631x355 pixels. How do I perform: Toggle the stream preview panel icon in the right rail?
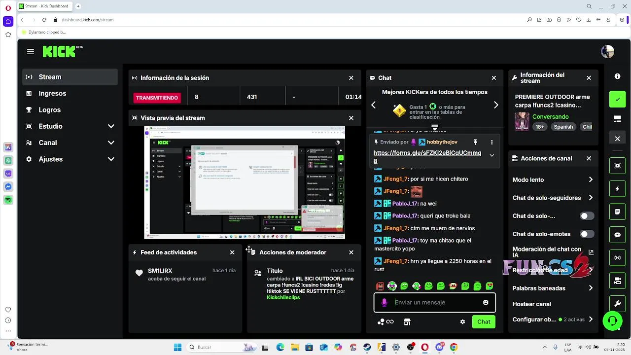coord(617,166)
